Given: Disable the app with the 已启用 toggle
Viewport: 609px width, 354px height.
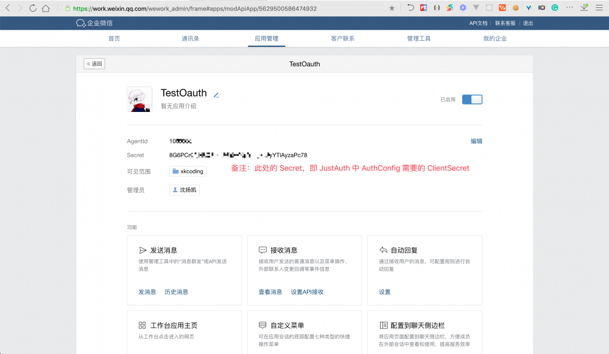Looking at the screenshot, I should click(472, 99).
